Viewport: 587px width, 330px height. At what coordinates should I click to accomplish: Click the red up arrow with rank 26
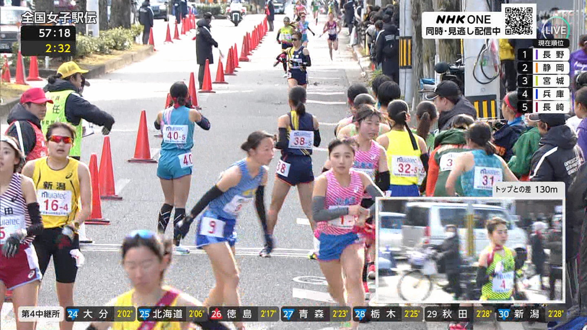pyautogui.click(x=216, y=314)
